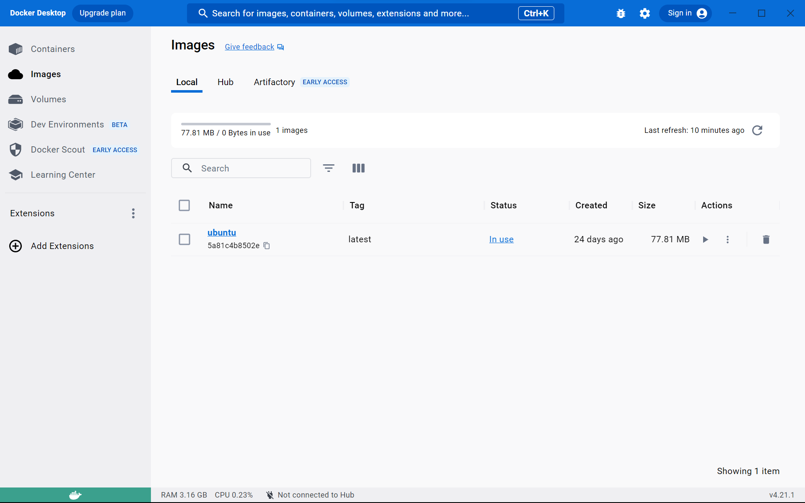The image size is (805, 503).
Task: Click the Volumes drive icon
Action: coord(16,99)
